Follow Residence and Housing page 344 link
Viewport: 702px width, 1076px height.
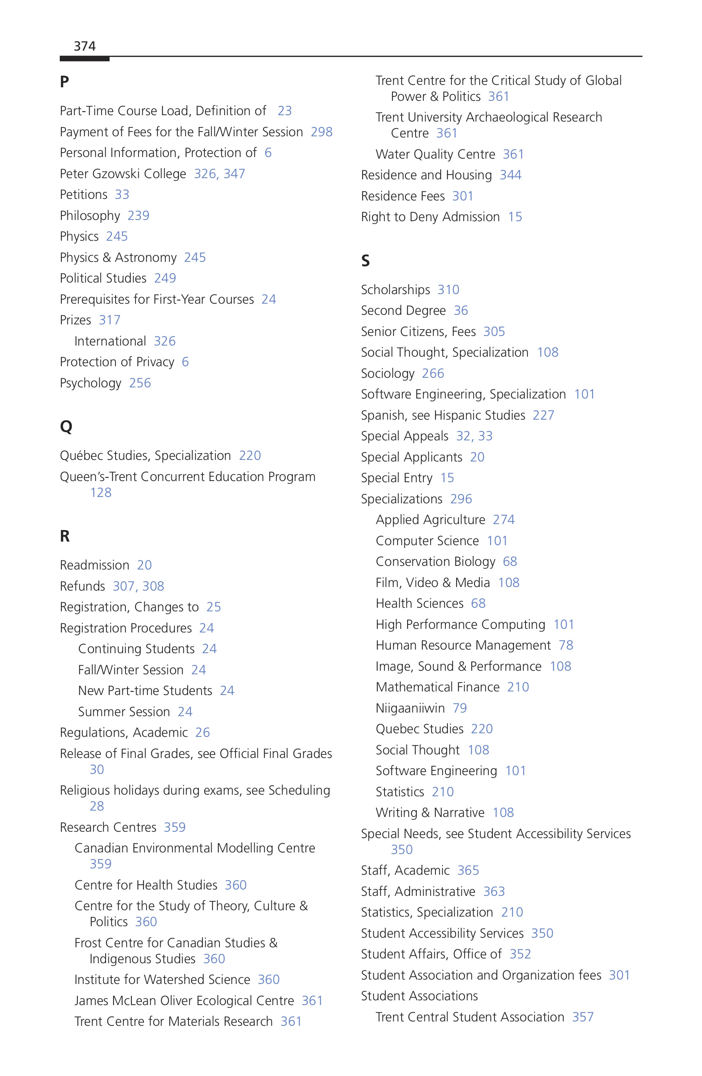point(511,175)
